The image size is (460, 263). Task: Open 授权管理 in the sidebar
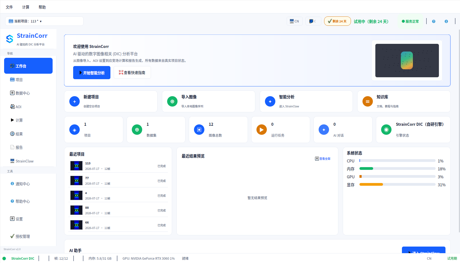28,236
